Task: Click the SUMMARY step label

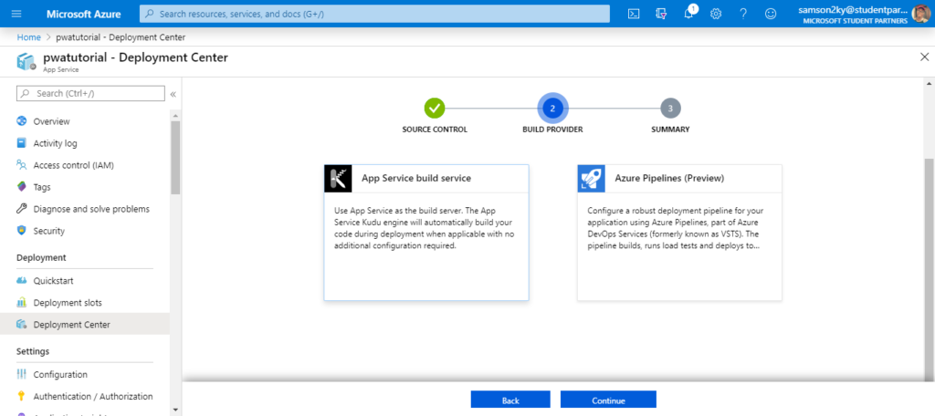Action: [670, 130]
